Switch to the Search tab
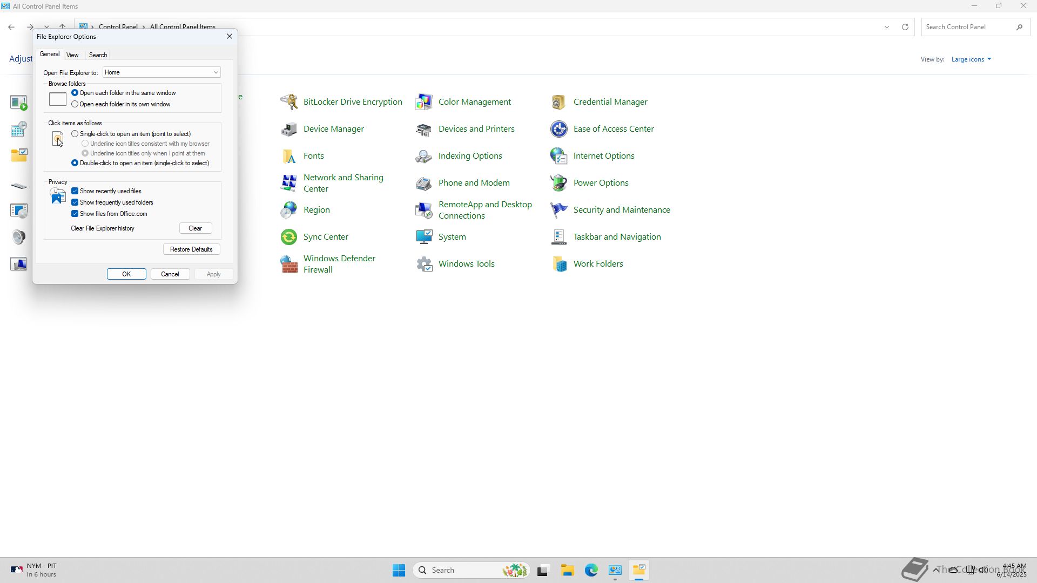This screenshot has width=1037, height=583. click(98, 55)
